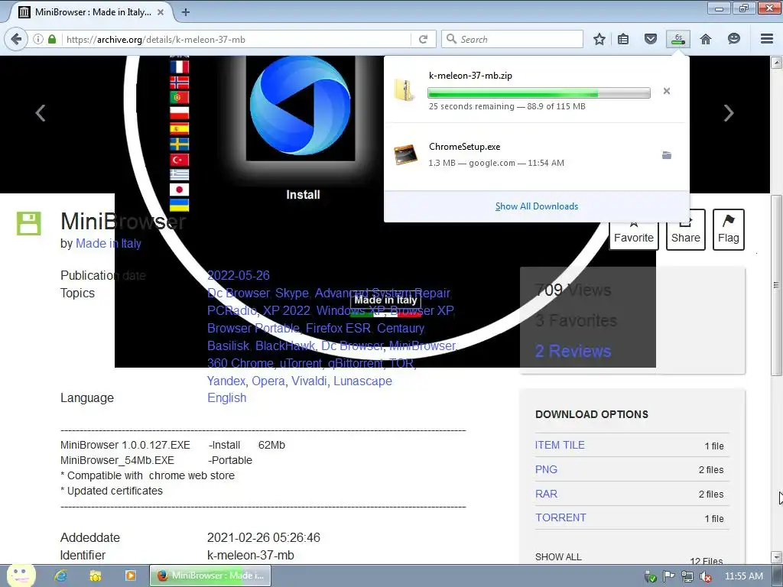Open Windows Explorer folder in taskbar

click(96, 576)
